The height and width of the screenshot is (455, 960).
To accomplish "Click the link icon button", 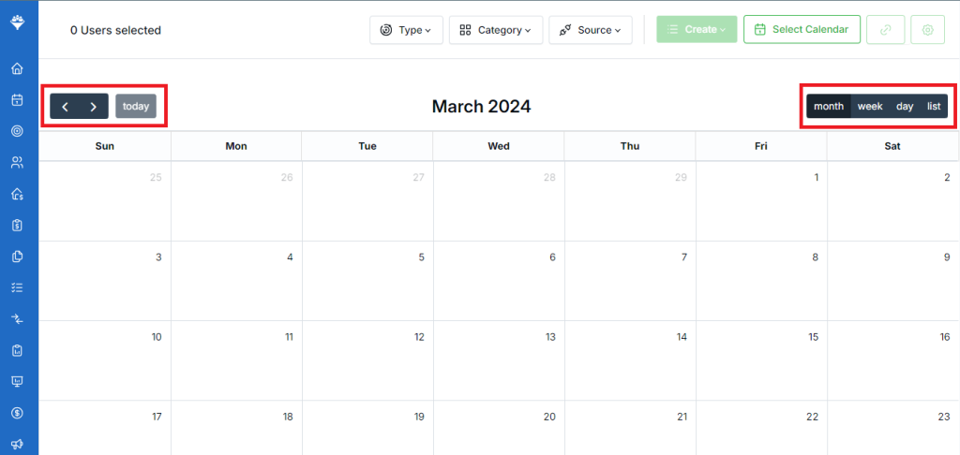I will point(885,30).
